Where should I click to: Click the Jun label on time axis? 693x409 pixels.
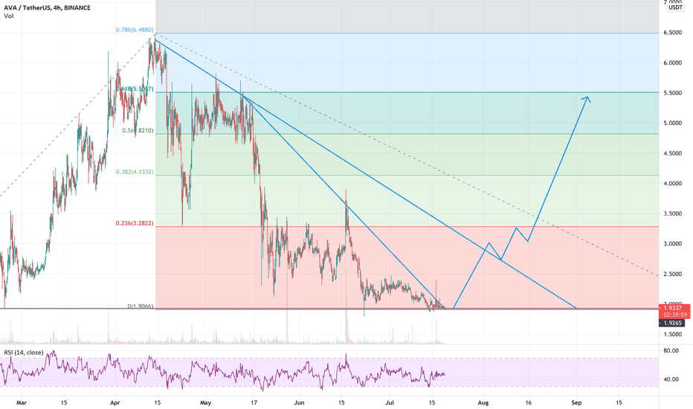(299, 402)
